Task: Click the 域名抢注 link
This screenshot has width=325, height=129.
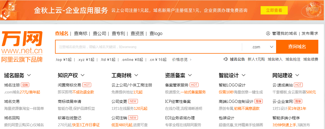Action: (293, 59)
